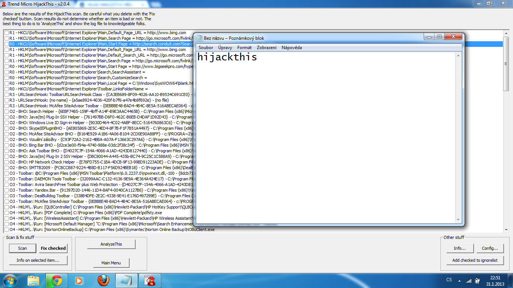
Task: Open the Formát menu in Notepad
Action: point(244,48)
